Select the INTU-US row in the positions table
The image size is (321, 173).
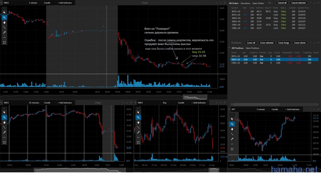click(x=274, y=56)
